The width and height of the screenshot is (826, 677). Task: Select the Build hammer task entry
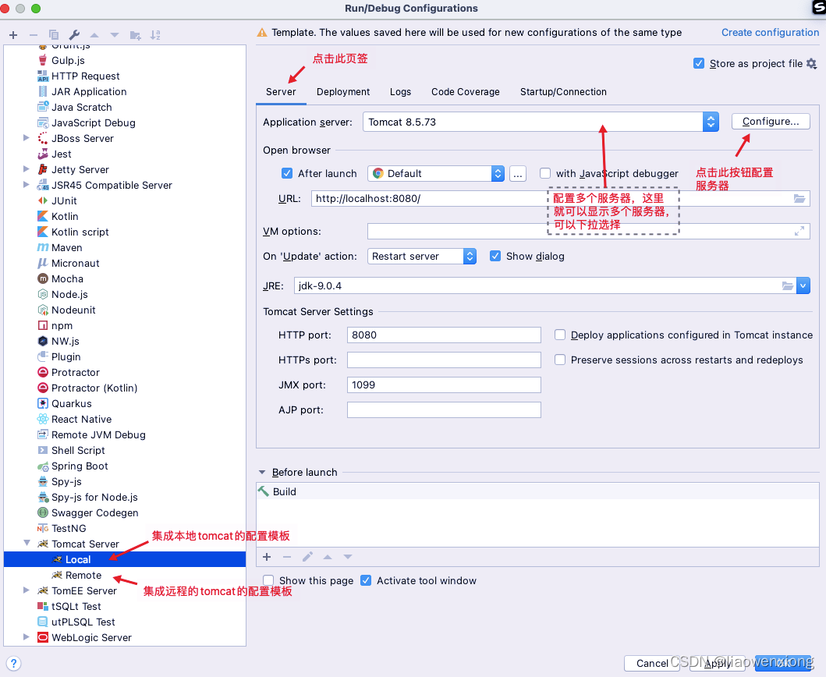click(x=537, y=491)
